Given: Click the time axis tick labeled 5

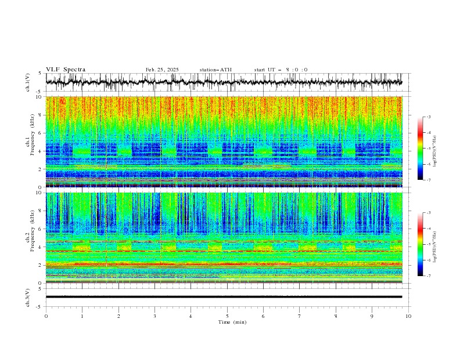Looking at the screenshot, I should [x=227, y=316].
